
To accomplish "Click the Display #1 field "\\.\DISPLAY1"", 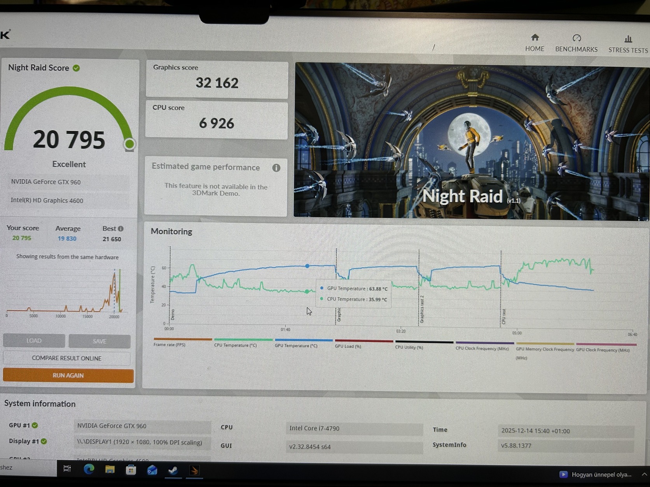I will [143, 442].
